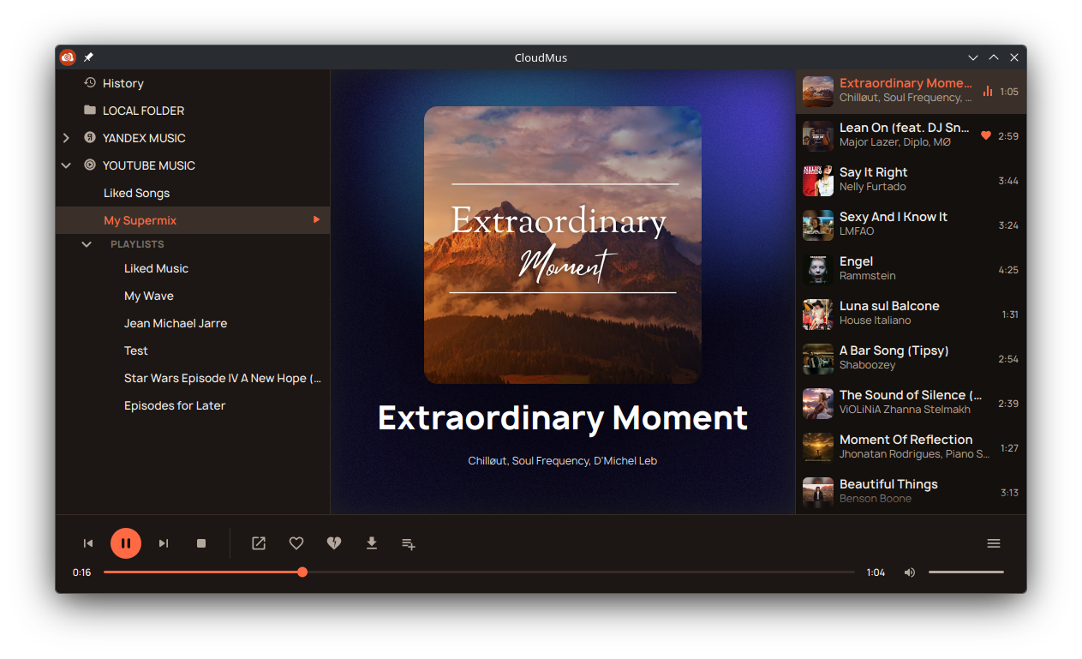Click the Lean On cover thumbnail
The image size is (1082, 659).
[x=818, y=136]
